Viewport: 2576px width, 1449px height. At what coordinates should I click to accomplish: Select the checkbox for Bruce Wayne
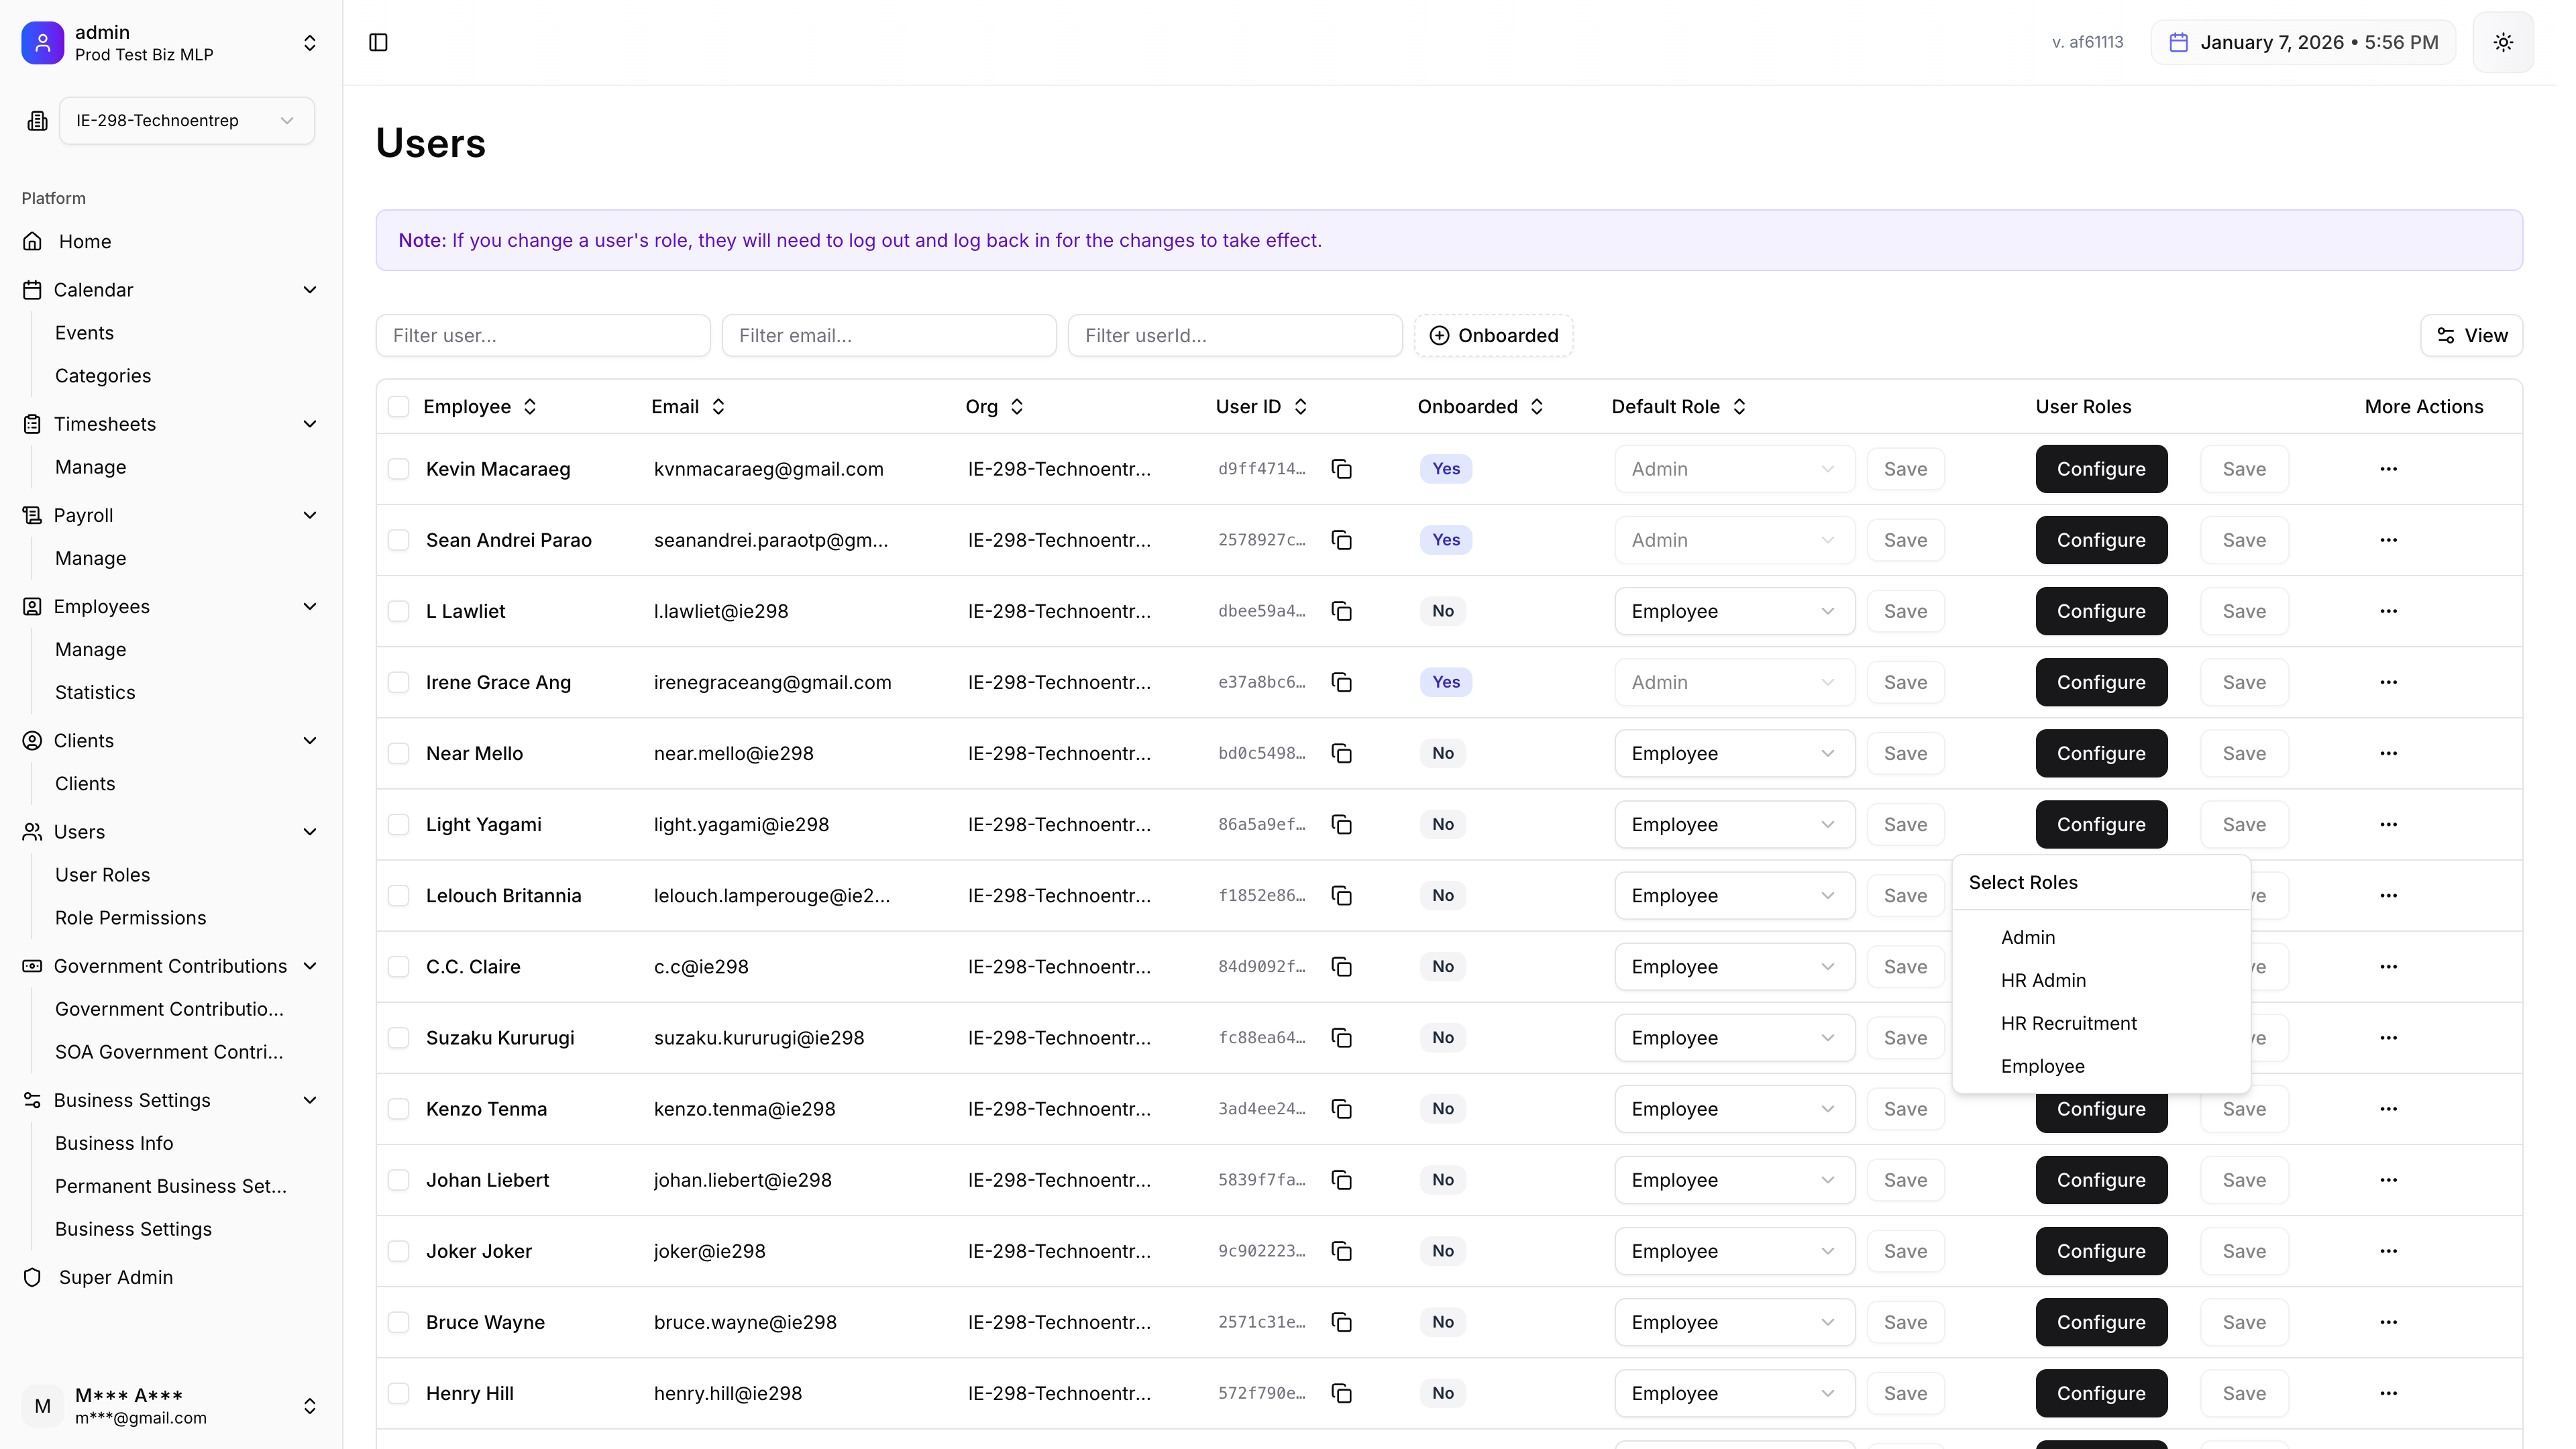point(399,1322)
